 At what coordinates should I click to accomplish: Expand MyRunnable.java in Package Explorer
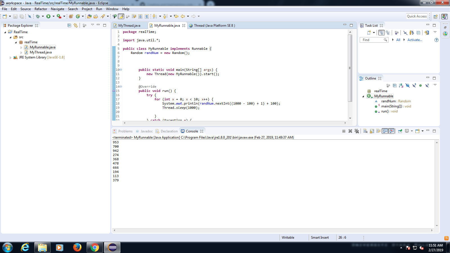pos(21,47)
